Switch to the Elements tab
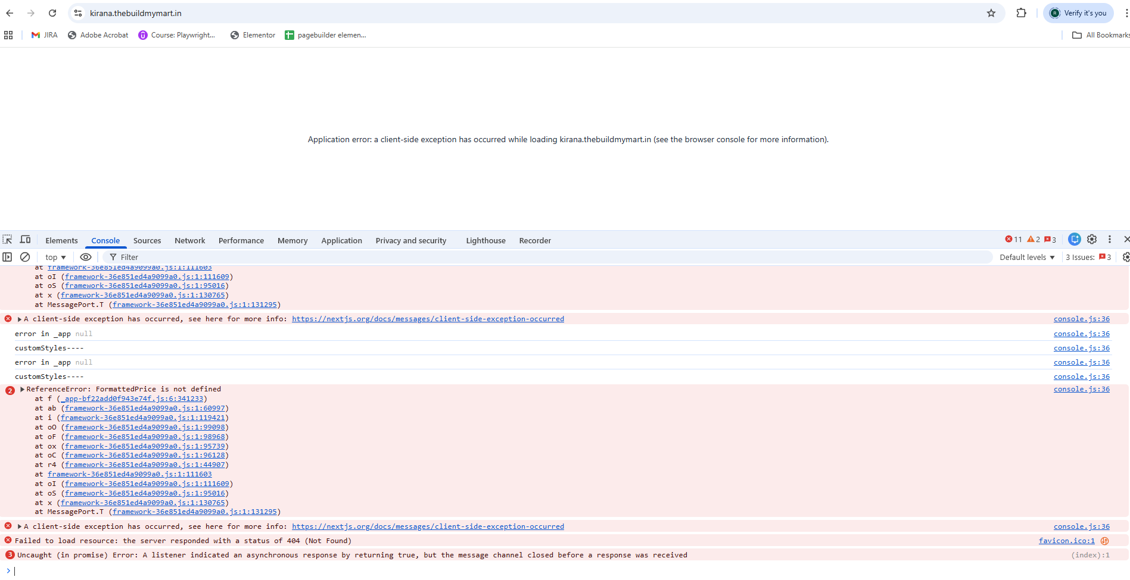This screenshot has width=1130, height=580. (61, 240)
